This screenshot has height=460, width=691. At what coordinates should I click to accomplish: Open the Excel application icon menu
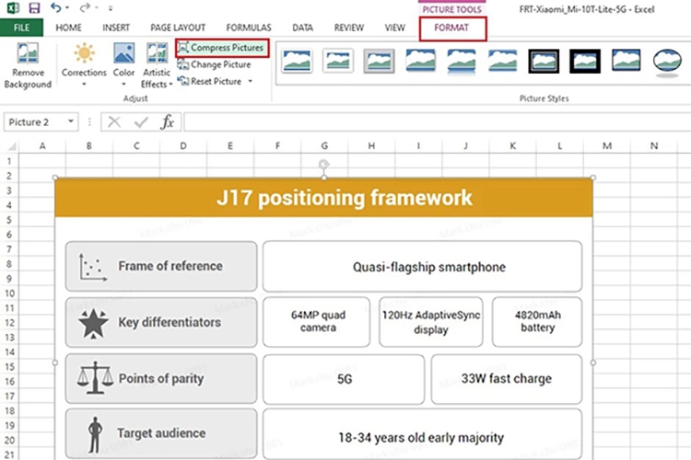coord(13,8)
